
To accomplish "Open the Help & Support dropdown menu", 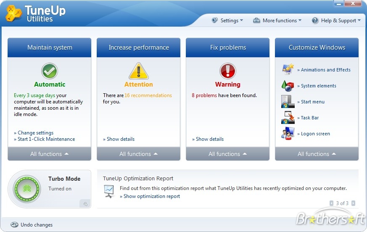I will tap(336, 20).
